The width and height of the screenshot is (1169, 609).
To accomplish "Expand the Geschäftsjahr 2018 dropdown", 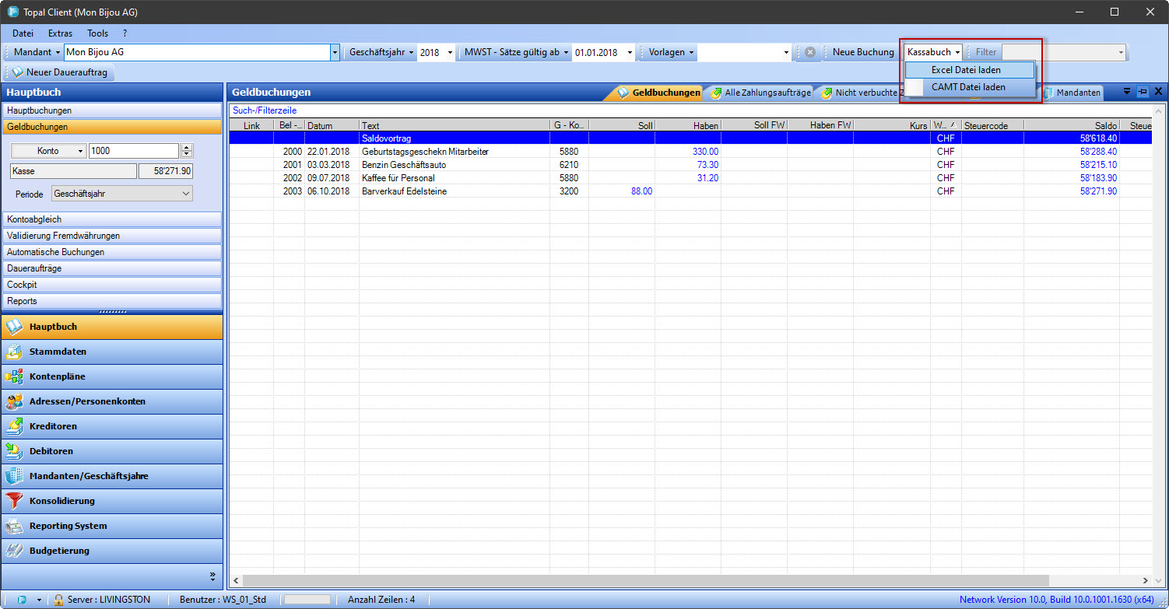I will click(x=450, y=52).
